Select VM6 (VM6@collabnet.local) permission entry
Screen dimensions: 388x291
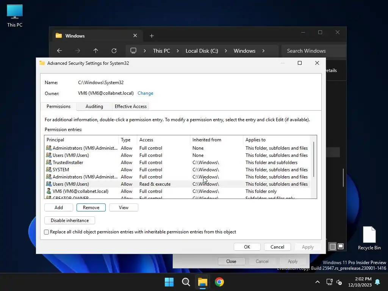pyautogui.click(x=177, y=191)
